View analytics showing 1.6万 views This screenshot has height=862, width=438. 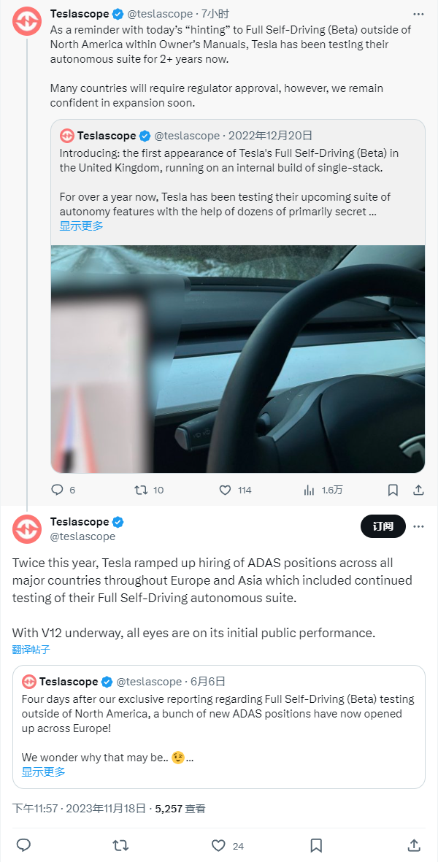point(310,490)
